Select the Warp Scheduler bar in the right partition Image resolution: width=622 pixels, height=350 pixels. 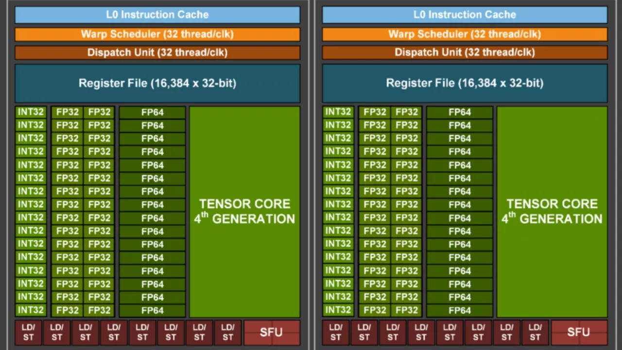(x=465, y=34)
